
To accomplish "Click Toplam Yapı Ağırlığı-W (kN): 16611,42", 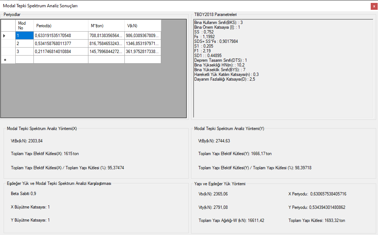I will [x=231, y=220].
